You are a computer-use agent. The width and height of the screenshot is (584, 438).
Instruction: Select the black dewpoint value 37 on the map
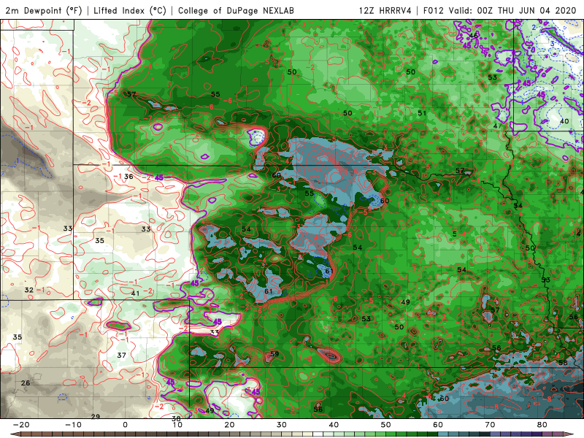point(121,356)
